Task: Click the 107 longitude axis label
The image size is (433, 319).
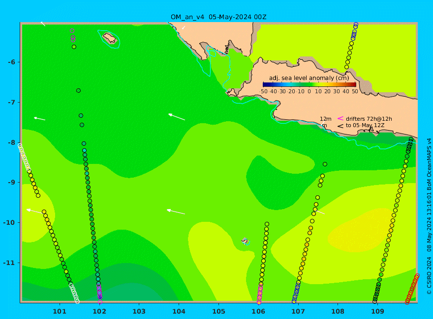Action: point(298,312)
